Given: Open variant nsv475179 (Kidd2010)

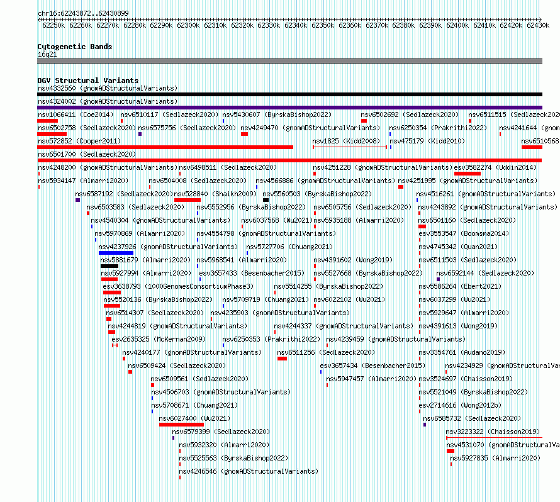Looking at the screenshot, I should point(427,141).
